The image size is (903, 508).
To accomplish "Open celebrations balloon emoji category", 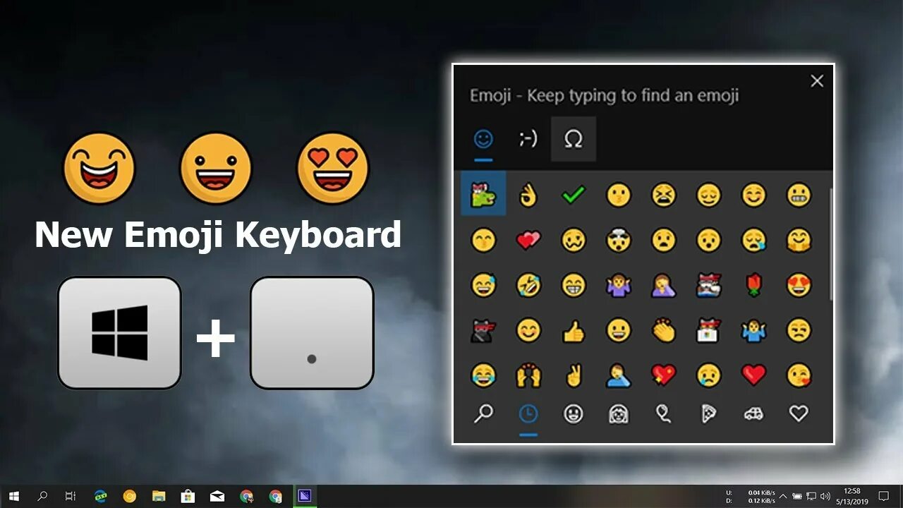I will coord(663,413).
